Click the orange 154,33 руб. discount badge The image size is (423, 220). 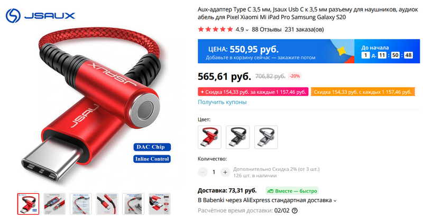[x=363, y=92]
